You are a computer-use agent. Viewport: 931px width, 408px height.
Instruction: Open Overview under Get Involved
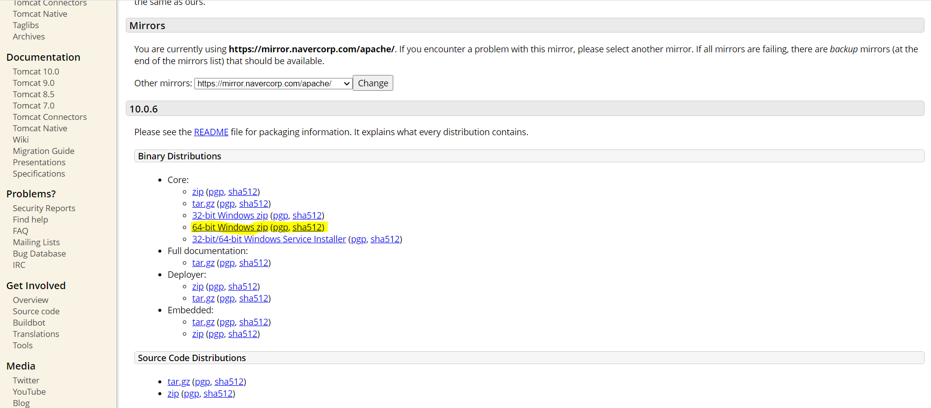click(31, 300)
